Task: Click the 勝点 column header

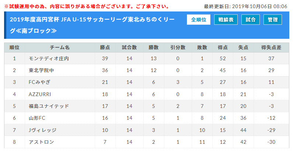Action: click(105, 48)
